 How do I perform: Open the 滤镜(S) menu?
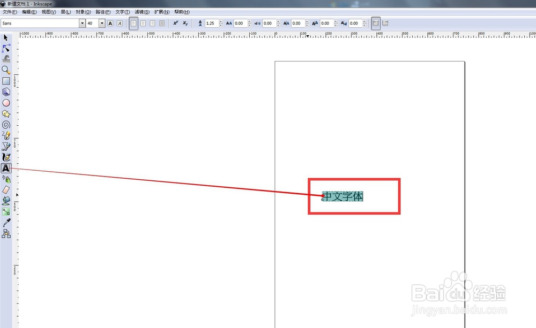(142, 12)
